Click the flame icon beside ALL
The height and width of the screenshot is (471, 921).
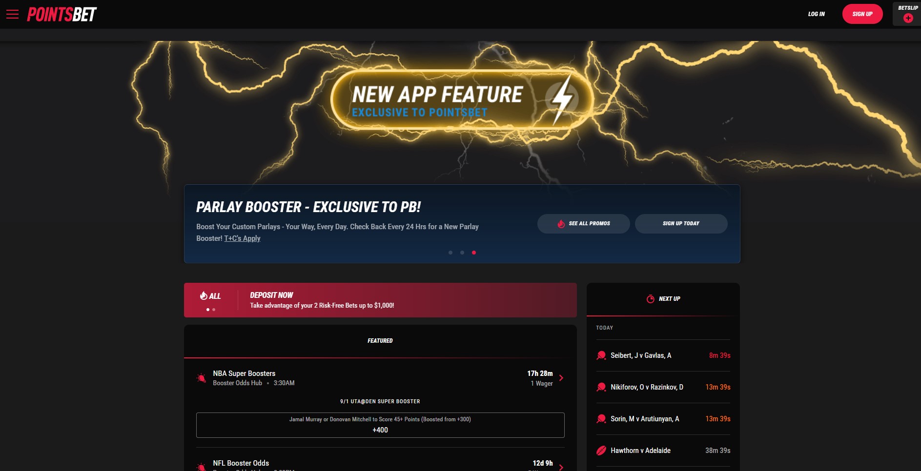204,295
